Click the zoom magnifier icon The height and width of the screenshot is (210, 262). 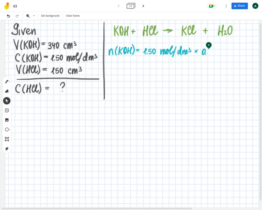(28, 16)
